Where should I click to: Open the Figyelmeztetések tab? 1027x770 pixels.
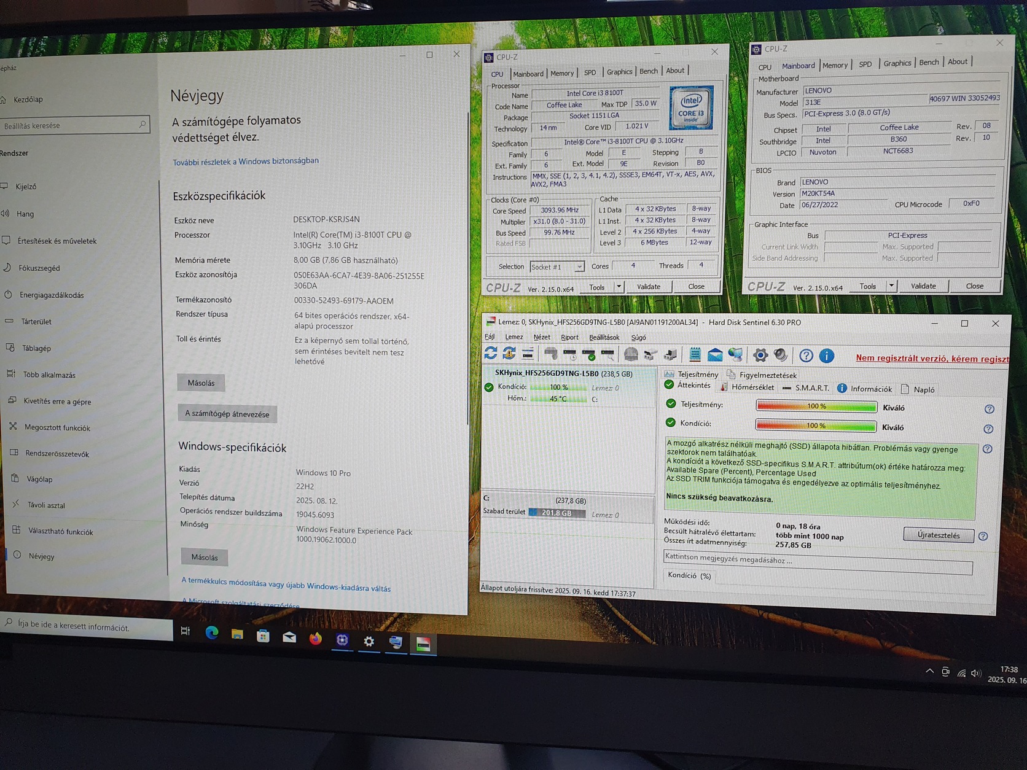pos(762,375)
